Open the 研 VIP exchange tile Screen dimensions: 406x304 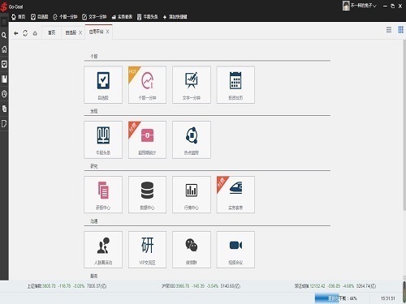147,250
